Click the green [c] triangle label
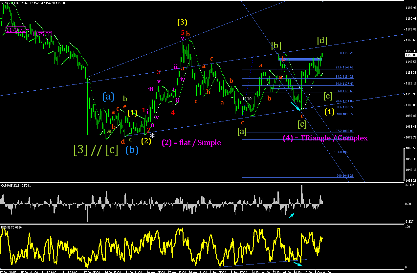Viewport: 417px width, 273px height. (302, 124)
